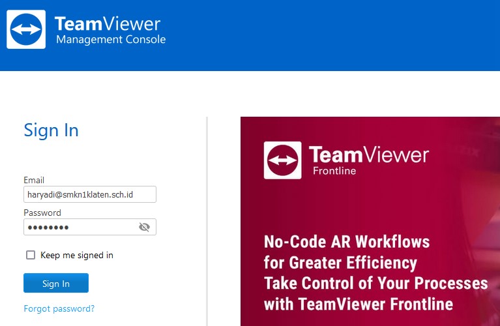The width and height of the screenshot is (500, 326).
Task: Click the TeamViewer wordmark in red banner
Action: 368,155
